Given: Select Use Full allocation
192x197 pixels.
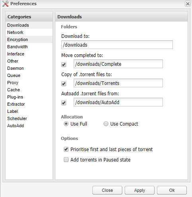Looking at the screenshot, I should (66, 124).
